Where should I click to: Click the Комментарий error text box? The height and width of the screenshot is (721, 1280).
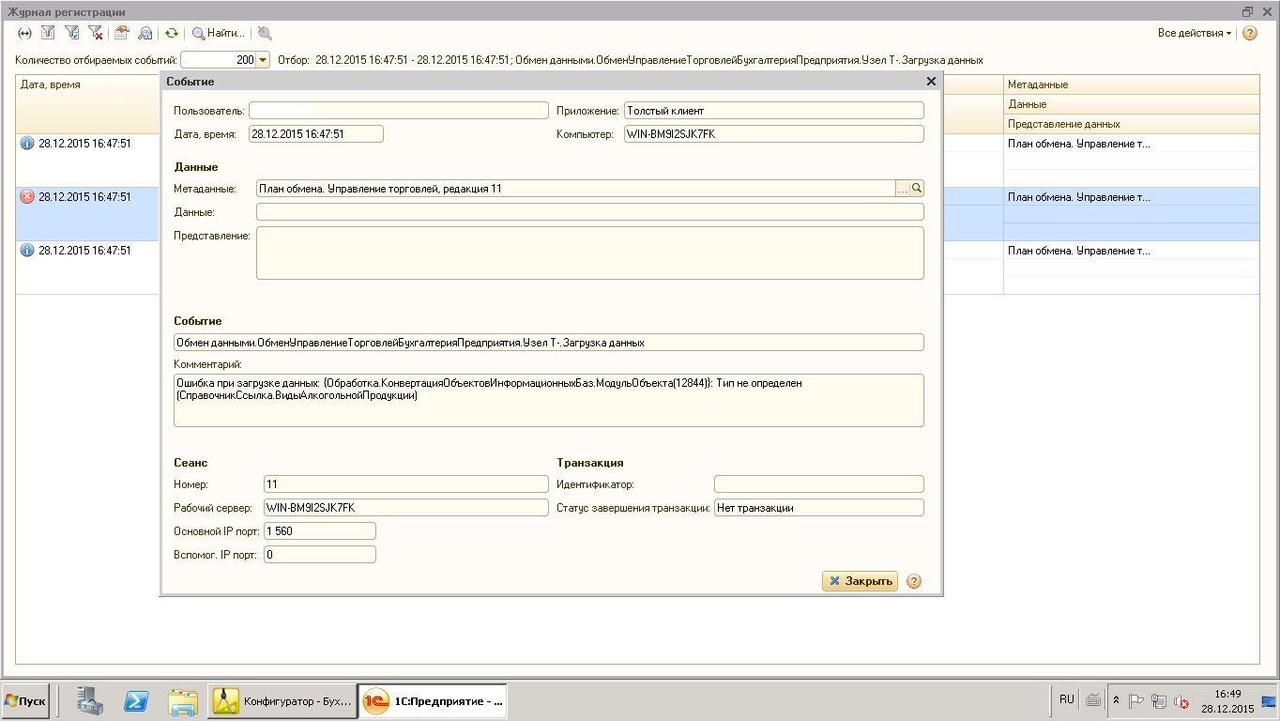click(548, 400)
